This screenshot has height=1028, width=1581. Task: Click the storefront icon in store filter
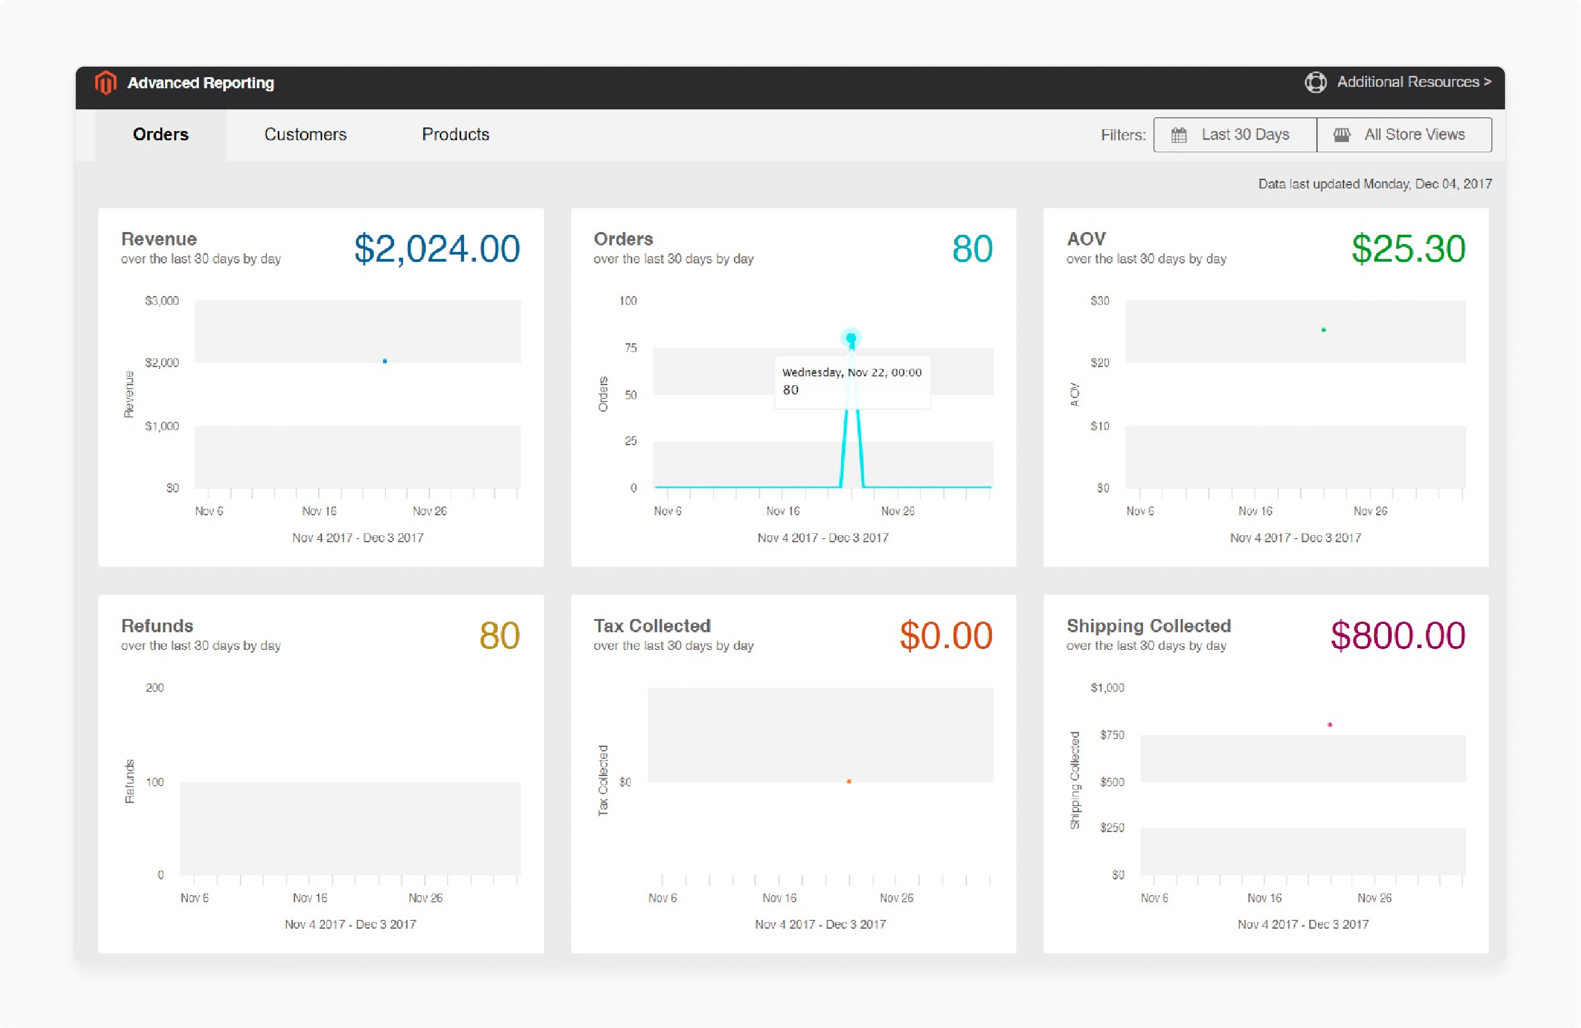coord(1341,135)
